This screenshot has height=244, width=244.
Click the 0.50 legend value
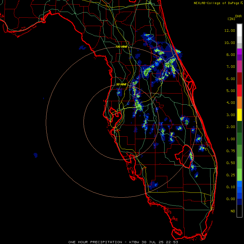pyautogui.click(x=231, y=163)
